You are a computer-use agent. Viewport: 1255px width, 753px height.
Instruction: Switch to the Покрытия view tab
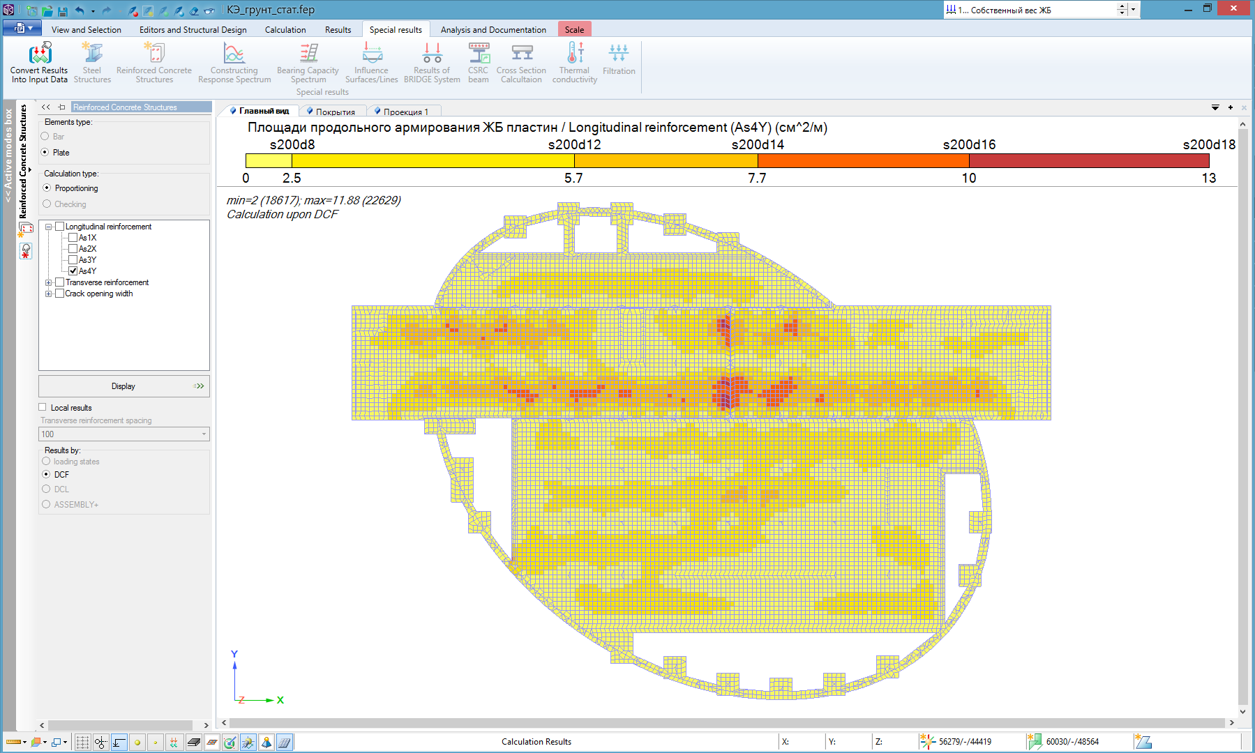tap(335, 112)
